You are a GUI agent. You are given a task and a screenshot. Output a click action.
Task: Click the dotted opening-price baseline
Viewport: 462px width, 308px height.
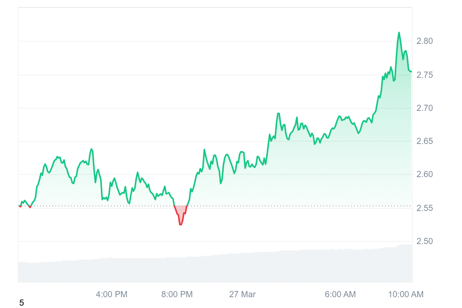(269, 206)
